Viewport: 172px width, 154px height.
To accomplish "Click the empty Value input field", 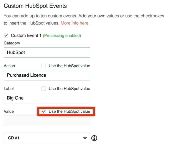I will [47, 121].
